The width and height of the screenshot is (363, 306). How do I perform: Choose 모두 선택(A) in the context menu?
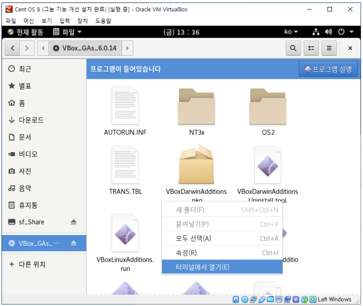click(222, 238)
